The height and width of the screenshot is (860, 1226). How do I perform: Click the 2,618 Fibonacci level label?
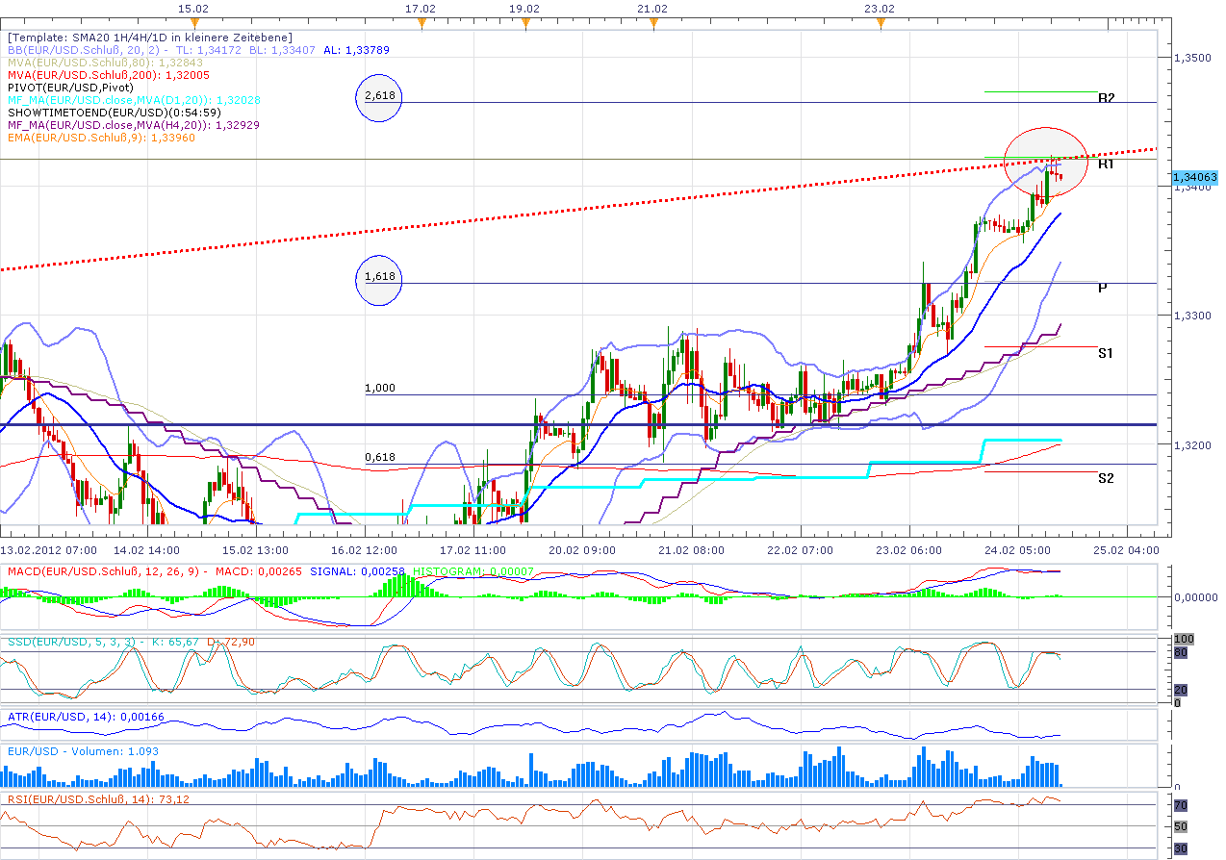pyautogui.click(x=380, y=96)
